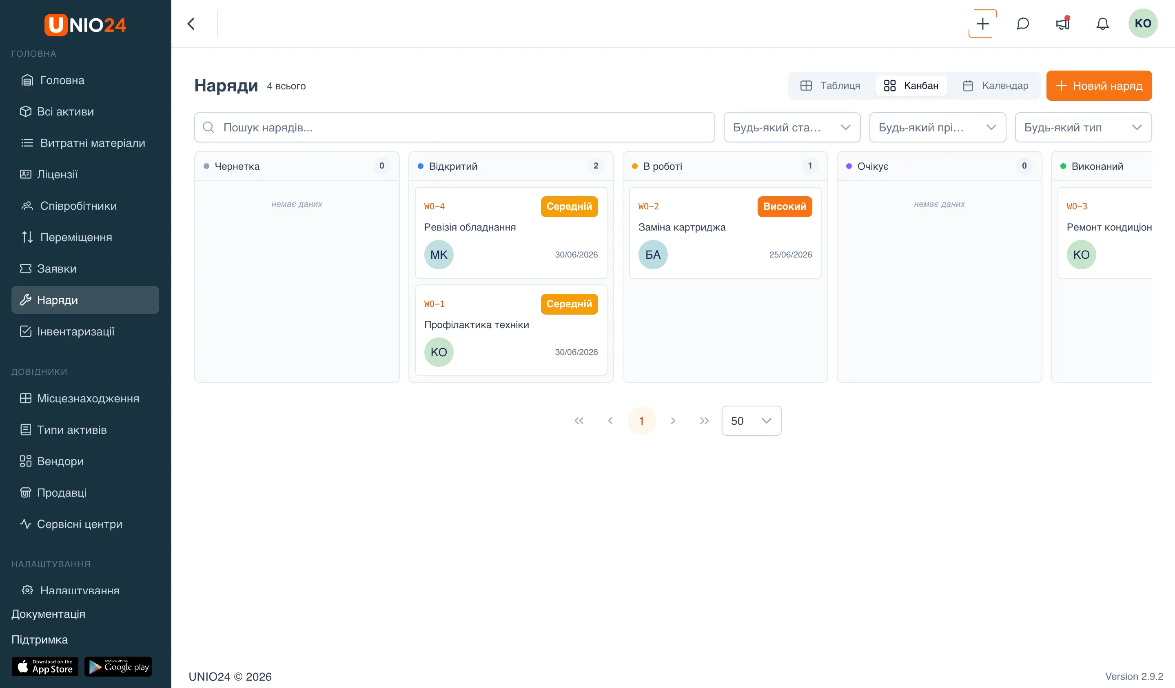Click the Відкритий column header
Image resolution: width=1175 pixels, height=688 pixels.
click(x=511, y=166)
